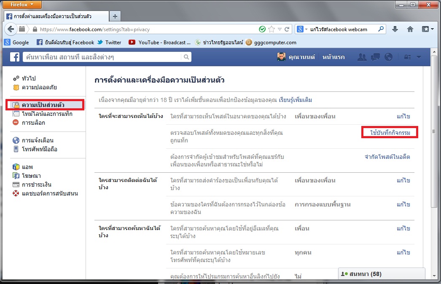Click แก้ไข for future posts visibility
This screenshot has width=441, height=284.
tap(403, 116)
